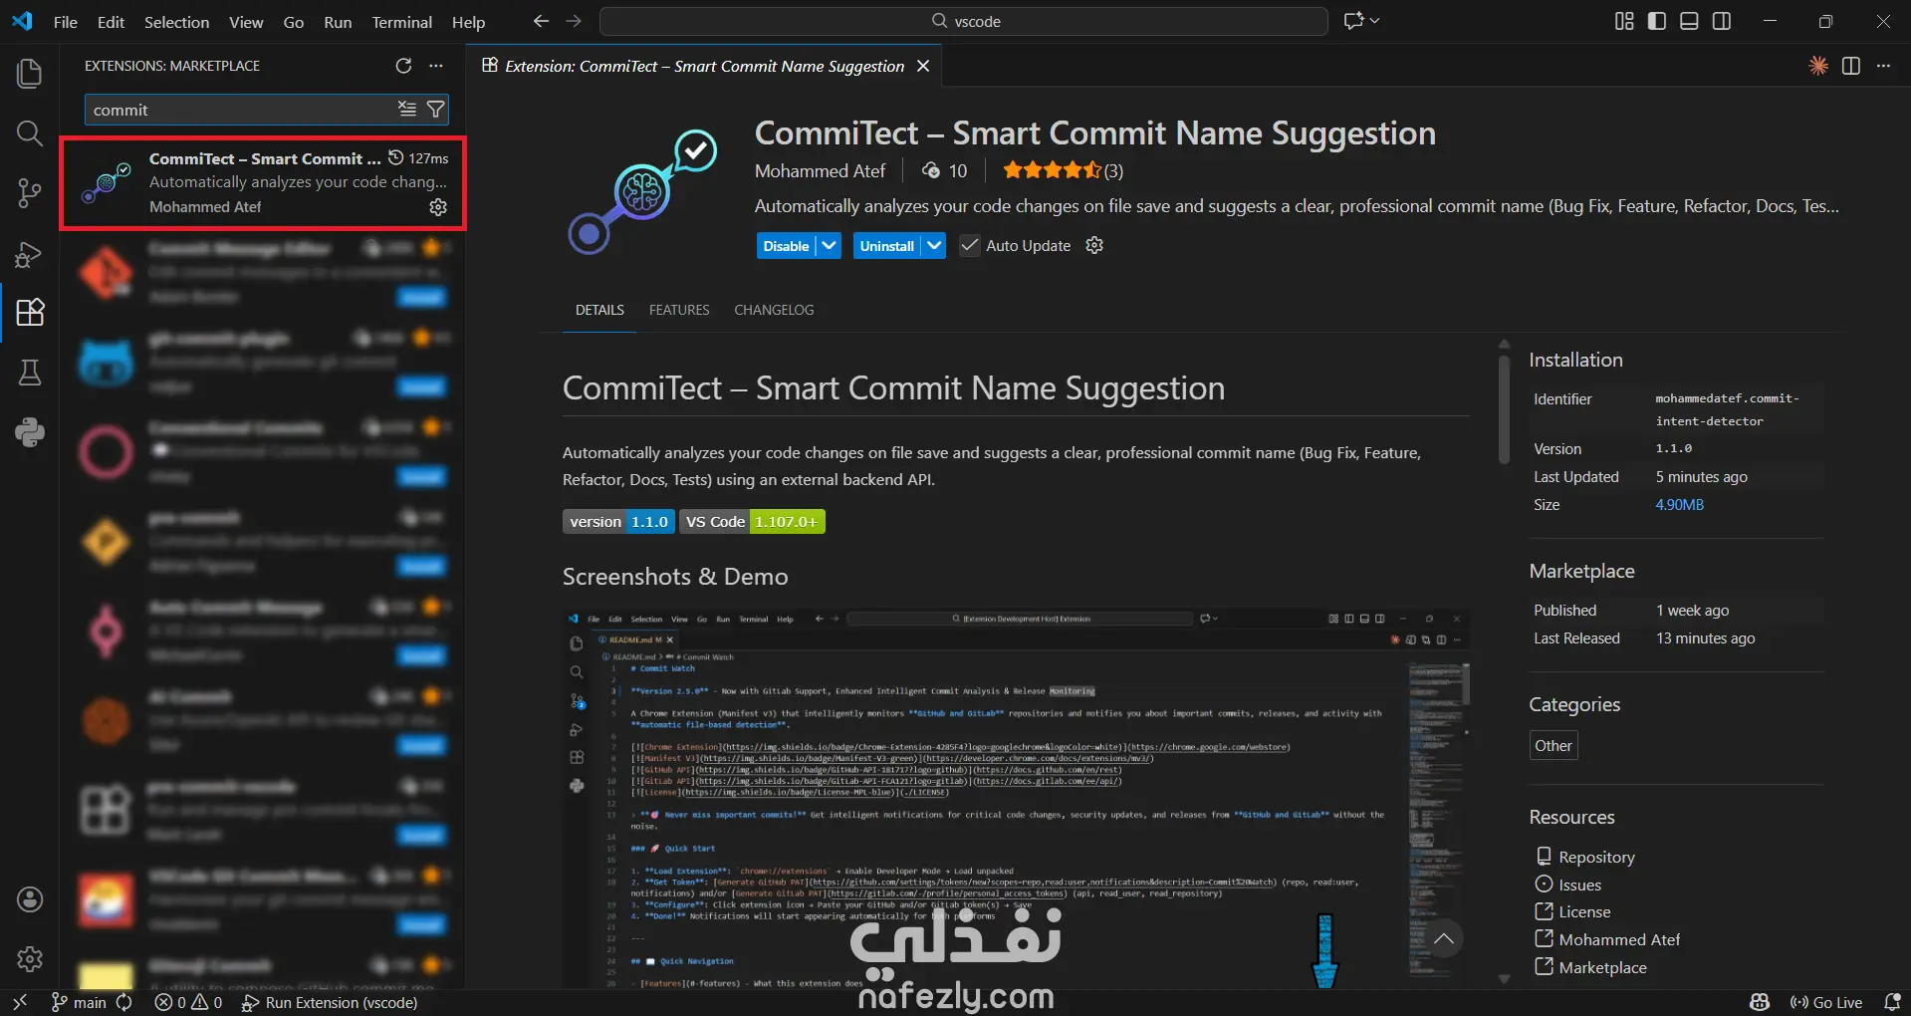This screenshot has height=1016, width=1911.
Task: Click the main branch in status bar
Action: point(80,1002)
